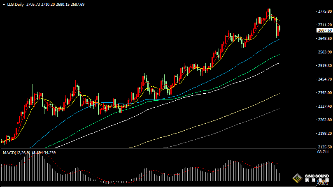Click the 2454.70 price axis label

click(x=324, y=79)
